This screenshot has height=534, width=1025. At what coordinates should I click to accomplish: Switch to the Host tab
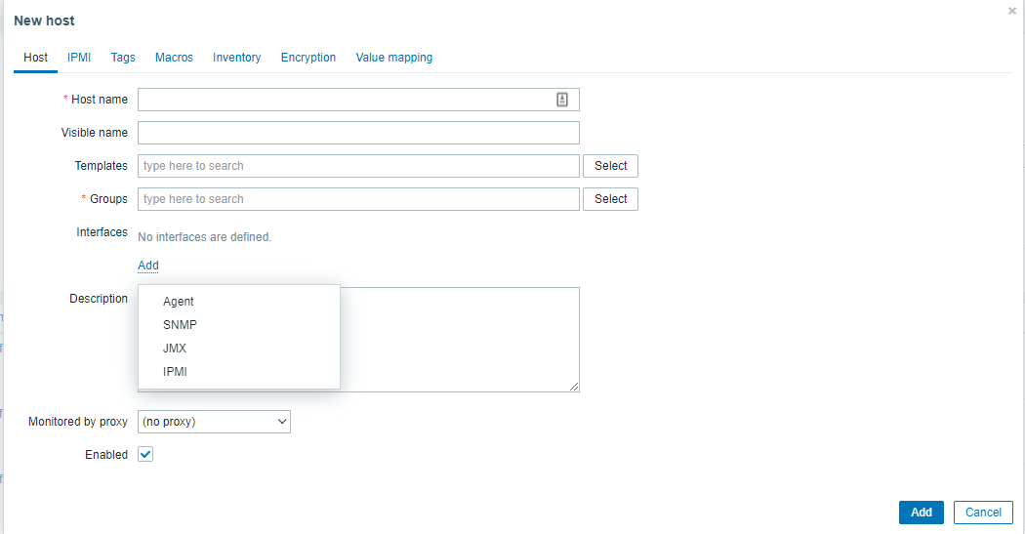35,58
